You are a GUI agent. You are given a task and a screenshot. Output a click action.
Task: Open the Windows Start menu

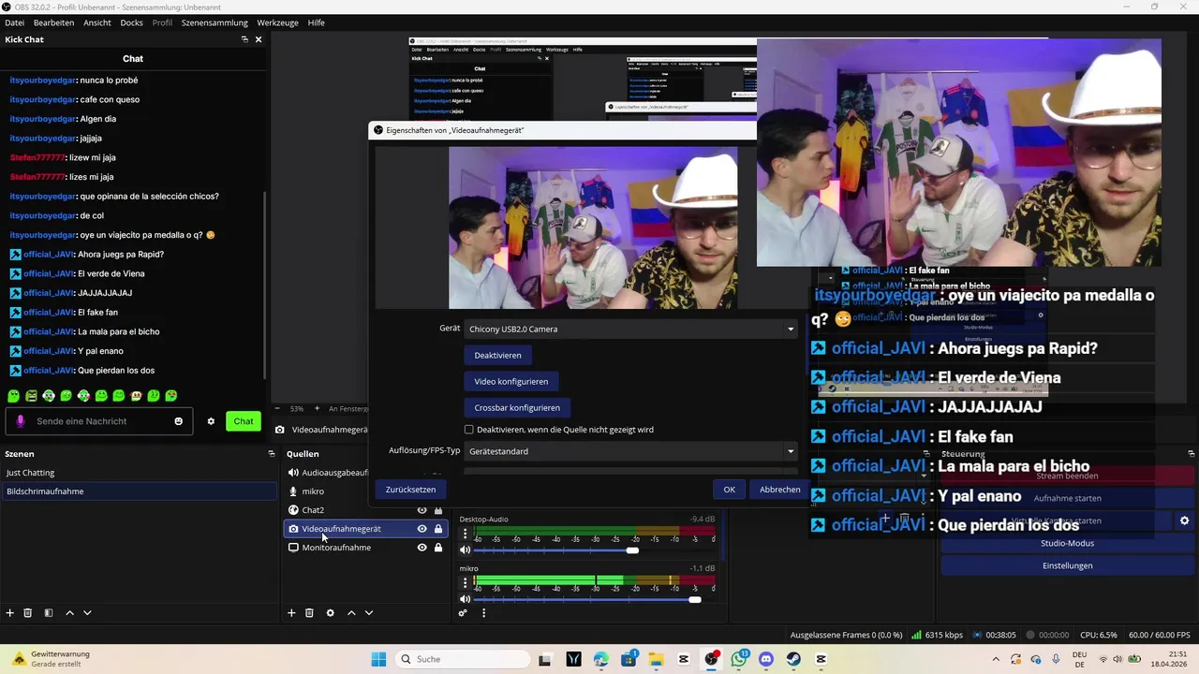coord(378,659)
